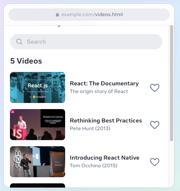Like React: The Documentary with the heart icon
This screenshot has height=191, width=180.
pyautogui.click(x=155, y=88)
